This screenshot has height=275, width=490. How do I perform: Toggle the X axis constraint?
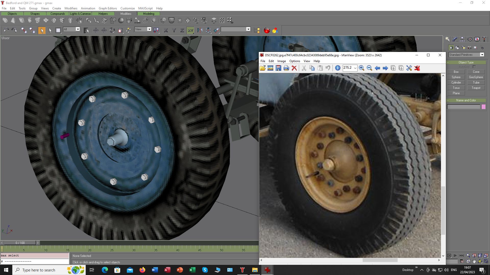tap(166, 30)
